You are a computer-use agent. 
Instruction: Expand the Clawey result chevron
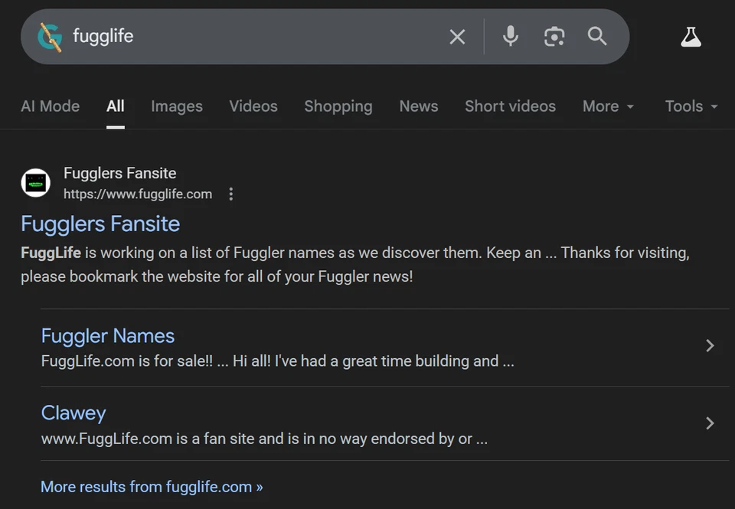[x=710, y=423]
